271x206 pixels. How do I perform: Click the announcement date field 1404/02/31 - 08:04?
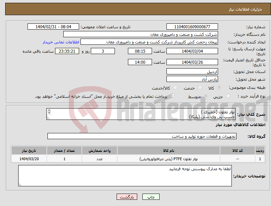pyautogui.click(x=53, y=27)
